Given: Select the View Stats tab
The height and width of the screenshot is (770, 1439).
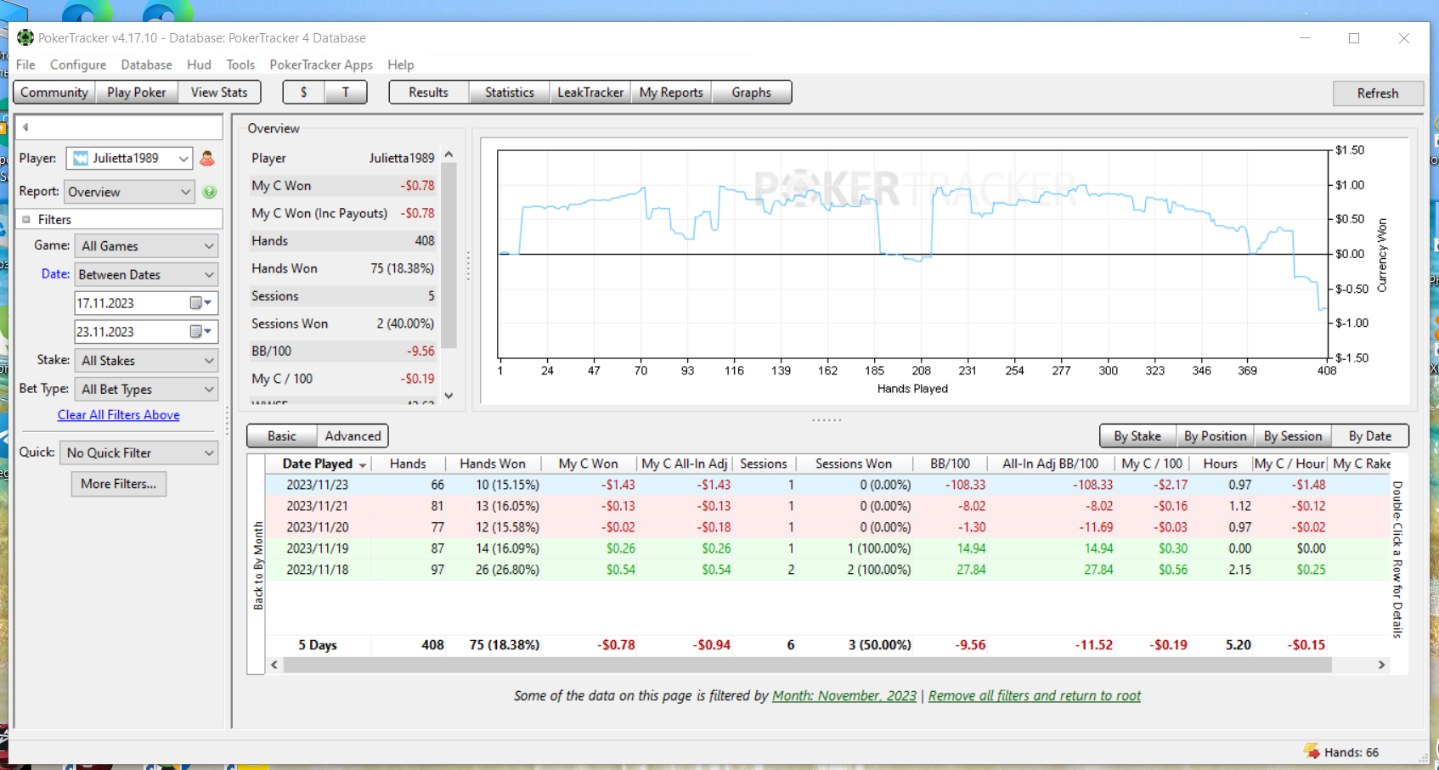Looking at the screenshot, I should [x=219, y=93].
